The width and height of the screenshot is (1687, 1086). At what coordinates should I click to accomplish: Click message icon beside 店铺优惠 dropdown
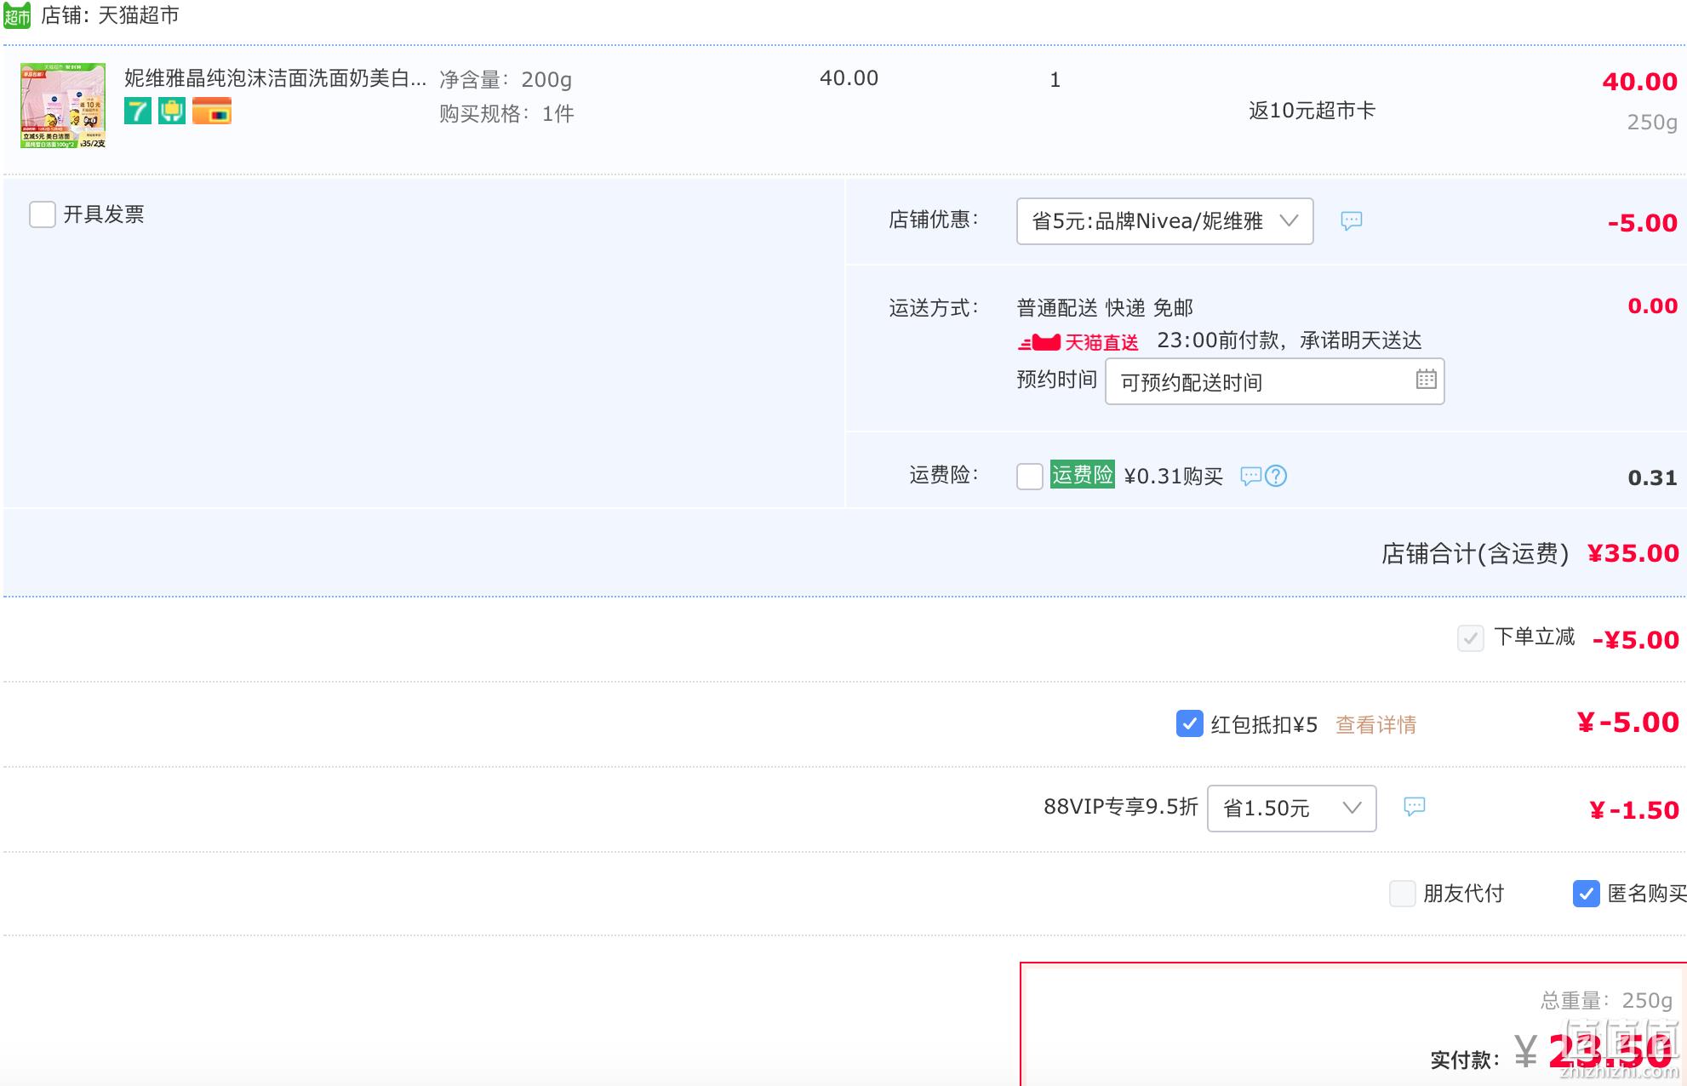(x=1352, y=221)
